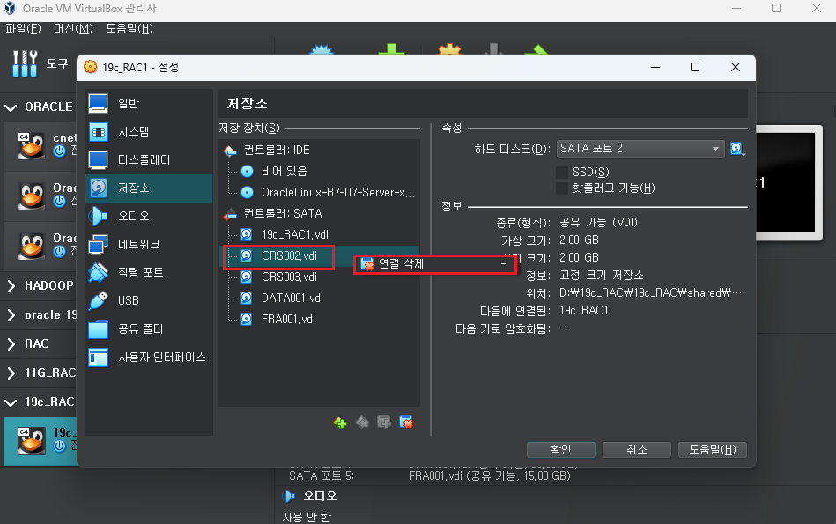Select the OracleLinux-R7-U7-Server optical disc
Image resolution: width=836 pixels, height=524 pixels.
pyautogui.click(x=338, y=193)
